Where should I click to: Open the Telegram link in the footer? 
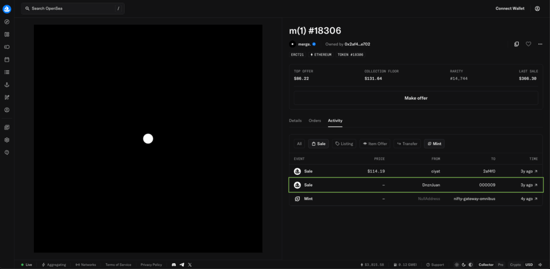pyautogui.click(x=182, y=265)
